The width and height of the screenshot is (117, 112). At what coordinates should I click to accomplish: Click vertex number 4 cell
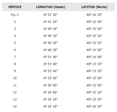pyautogui.click(x=15, y=36)
